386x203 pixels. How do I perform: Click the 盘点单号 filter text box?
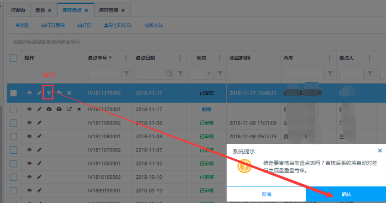point(104,73)
